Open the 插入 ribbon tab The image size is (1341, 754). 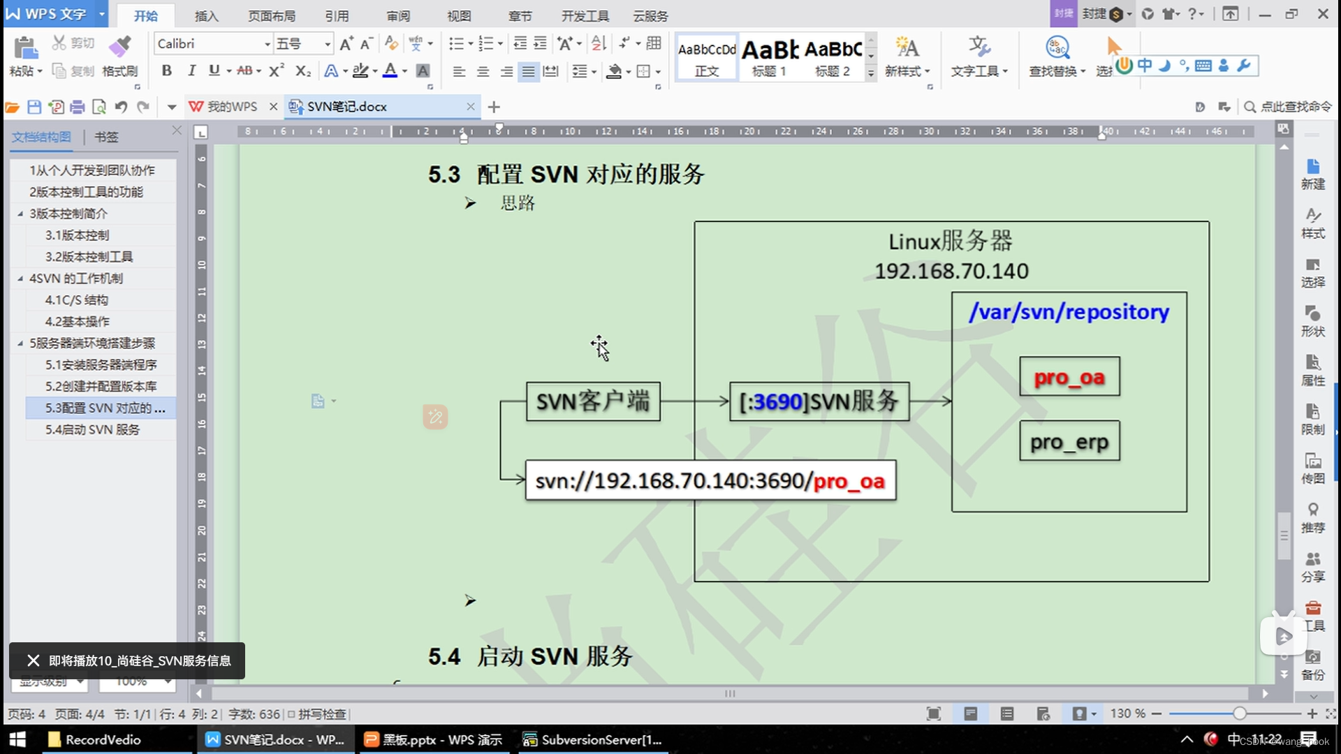click(x=206, y=15)
